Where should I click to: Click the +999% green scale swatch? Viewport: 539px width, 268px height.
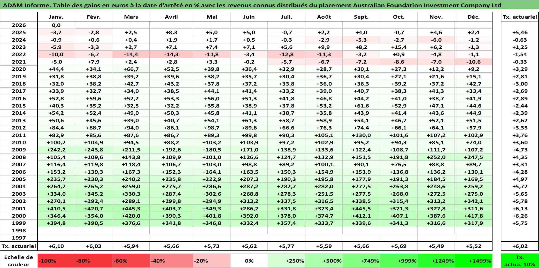[x=399, y=261]
